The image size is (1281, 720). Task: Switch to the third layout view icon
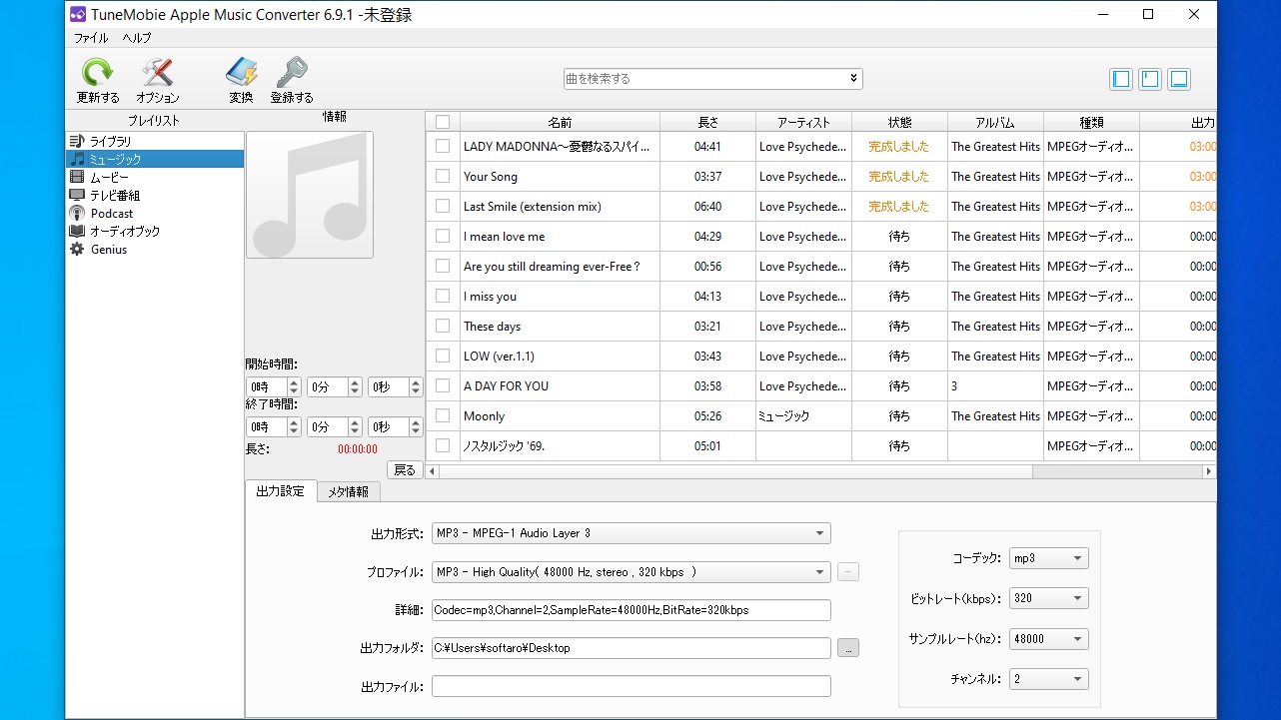click(x=1179, y=79)
